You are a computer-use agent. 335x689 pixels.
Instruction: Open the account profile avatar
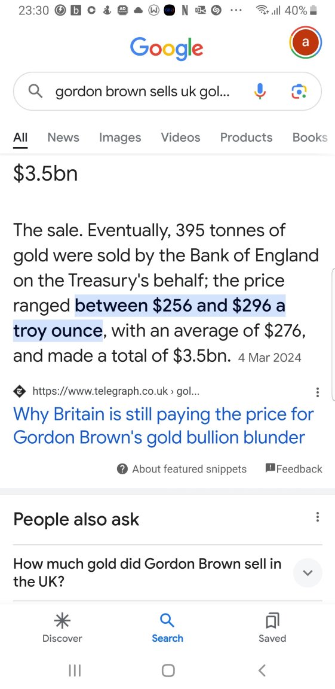pos(306,42)
